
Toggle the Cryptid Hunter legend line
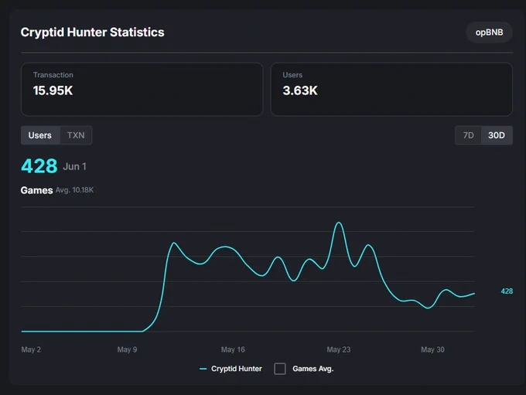231,369
